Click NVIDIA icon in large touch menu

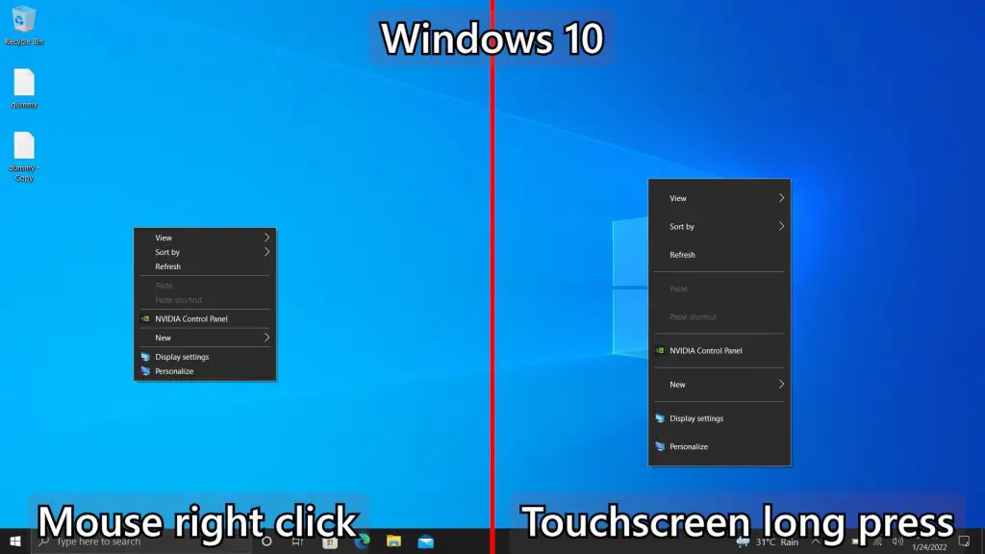[x=660, y=350]
